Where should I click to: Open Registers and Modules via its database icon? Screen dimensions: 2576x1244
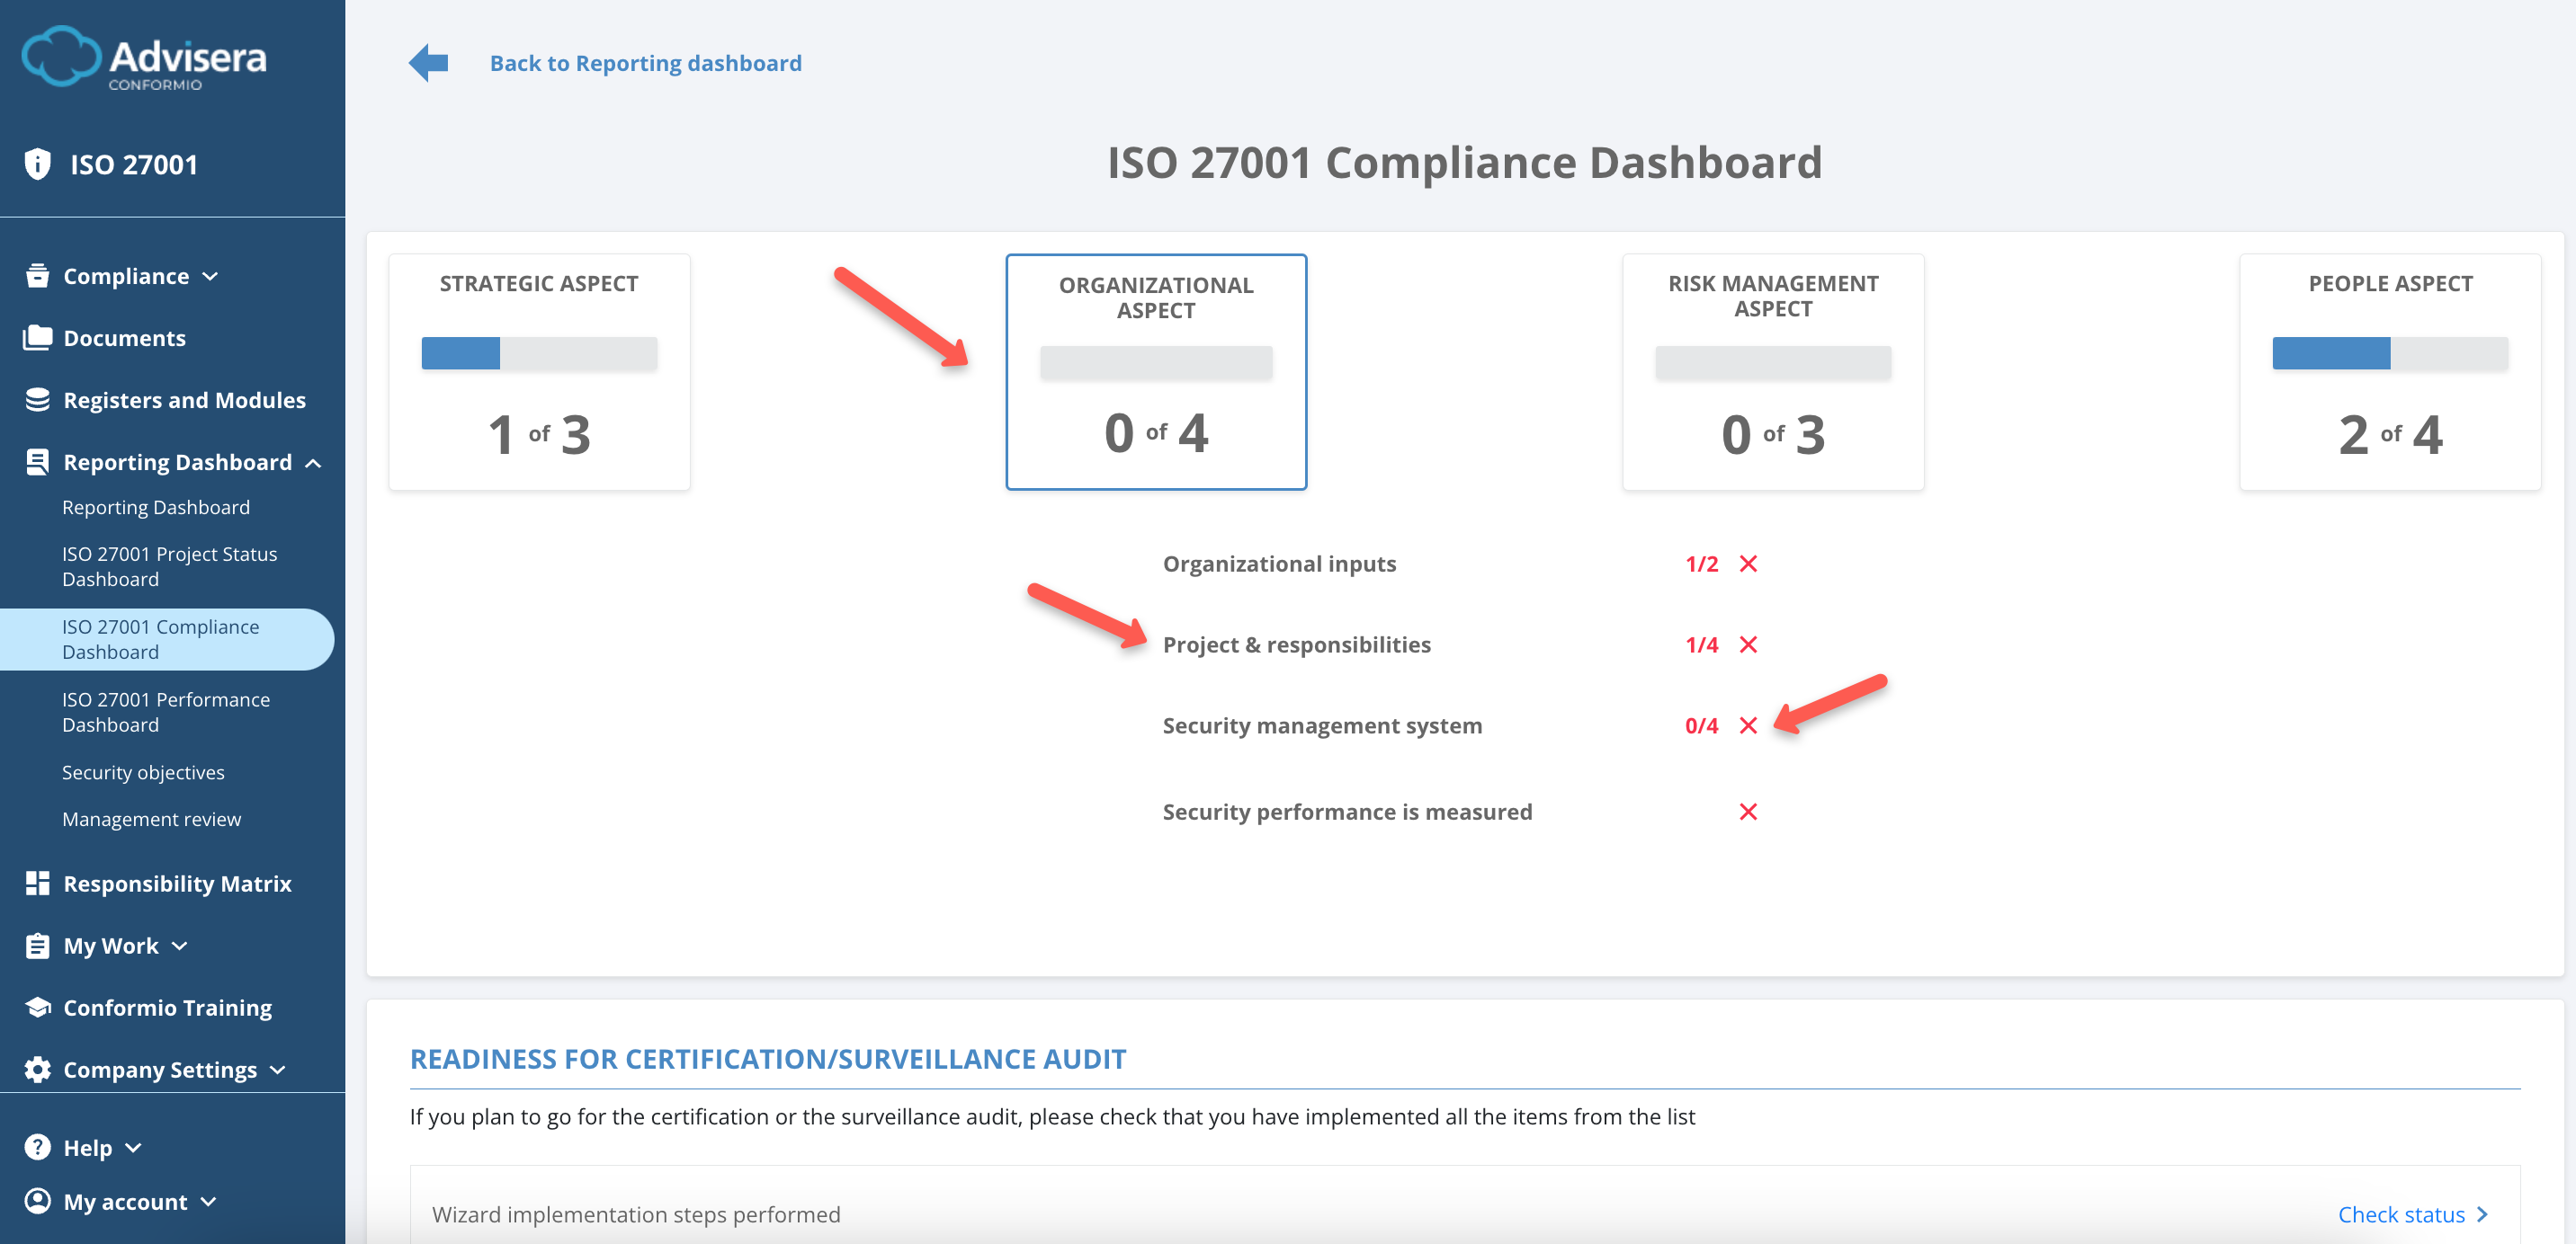point(36,399)
